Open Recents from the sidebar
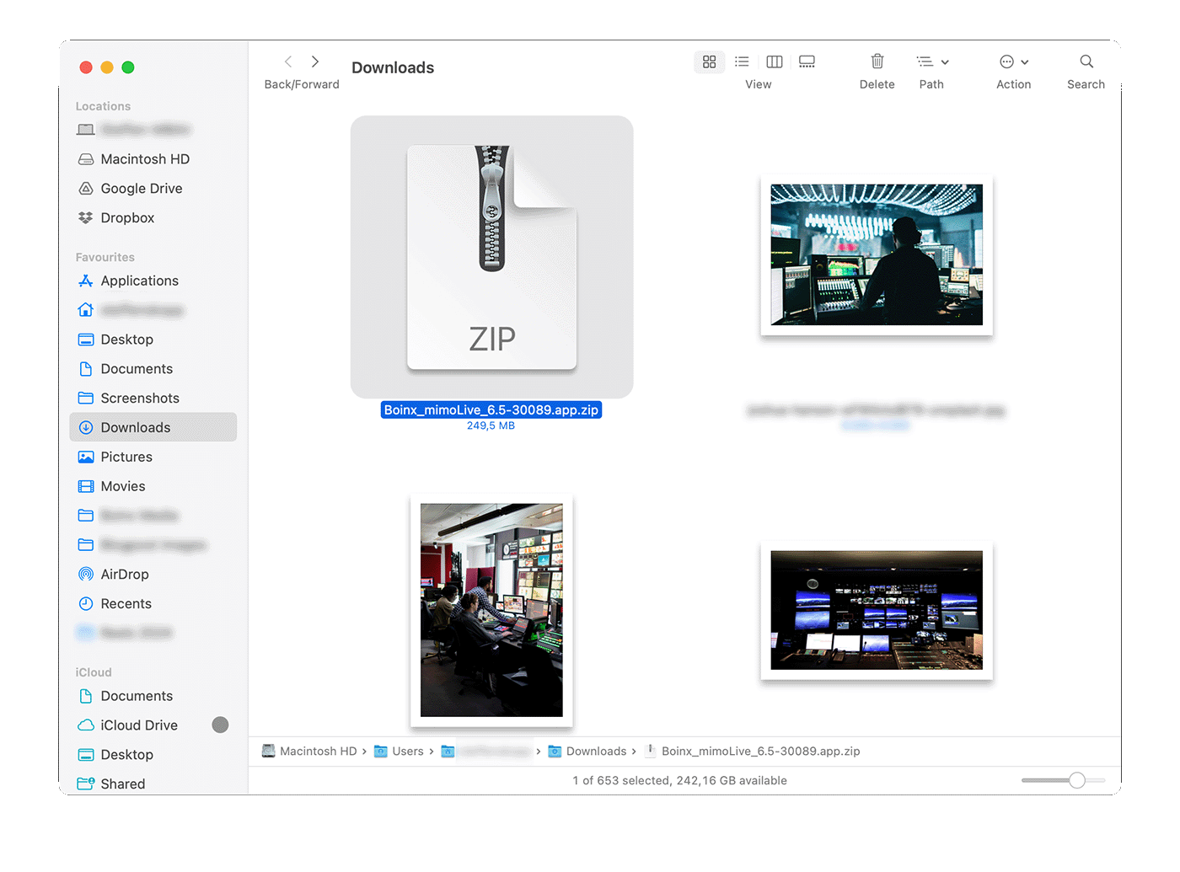The image size is (1180, 872). pyautogui.click(x=125, y=603)
